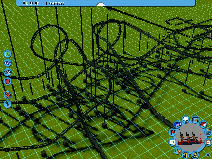Set game speed to normal play
The height and width of the screenshot is (159, 212).
(28, 3)
